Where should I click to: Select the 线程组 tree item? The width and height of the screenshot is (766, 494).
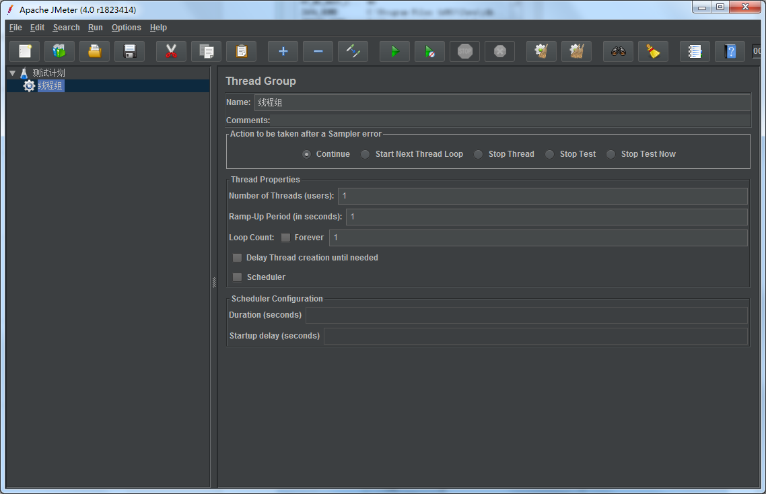[50, 86]
